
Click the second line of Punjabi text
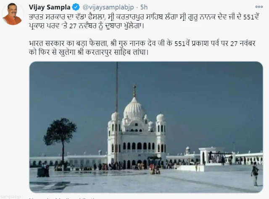click(x=87, y=26)
